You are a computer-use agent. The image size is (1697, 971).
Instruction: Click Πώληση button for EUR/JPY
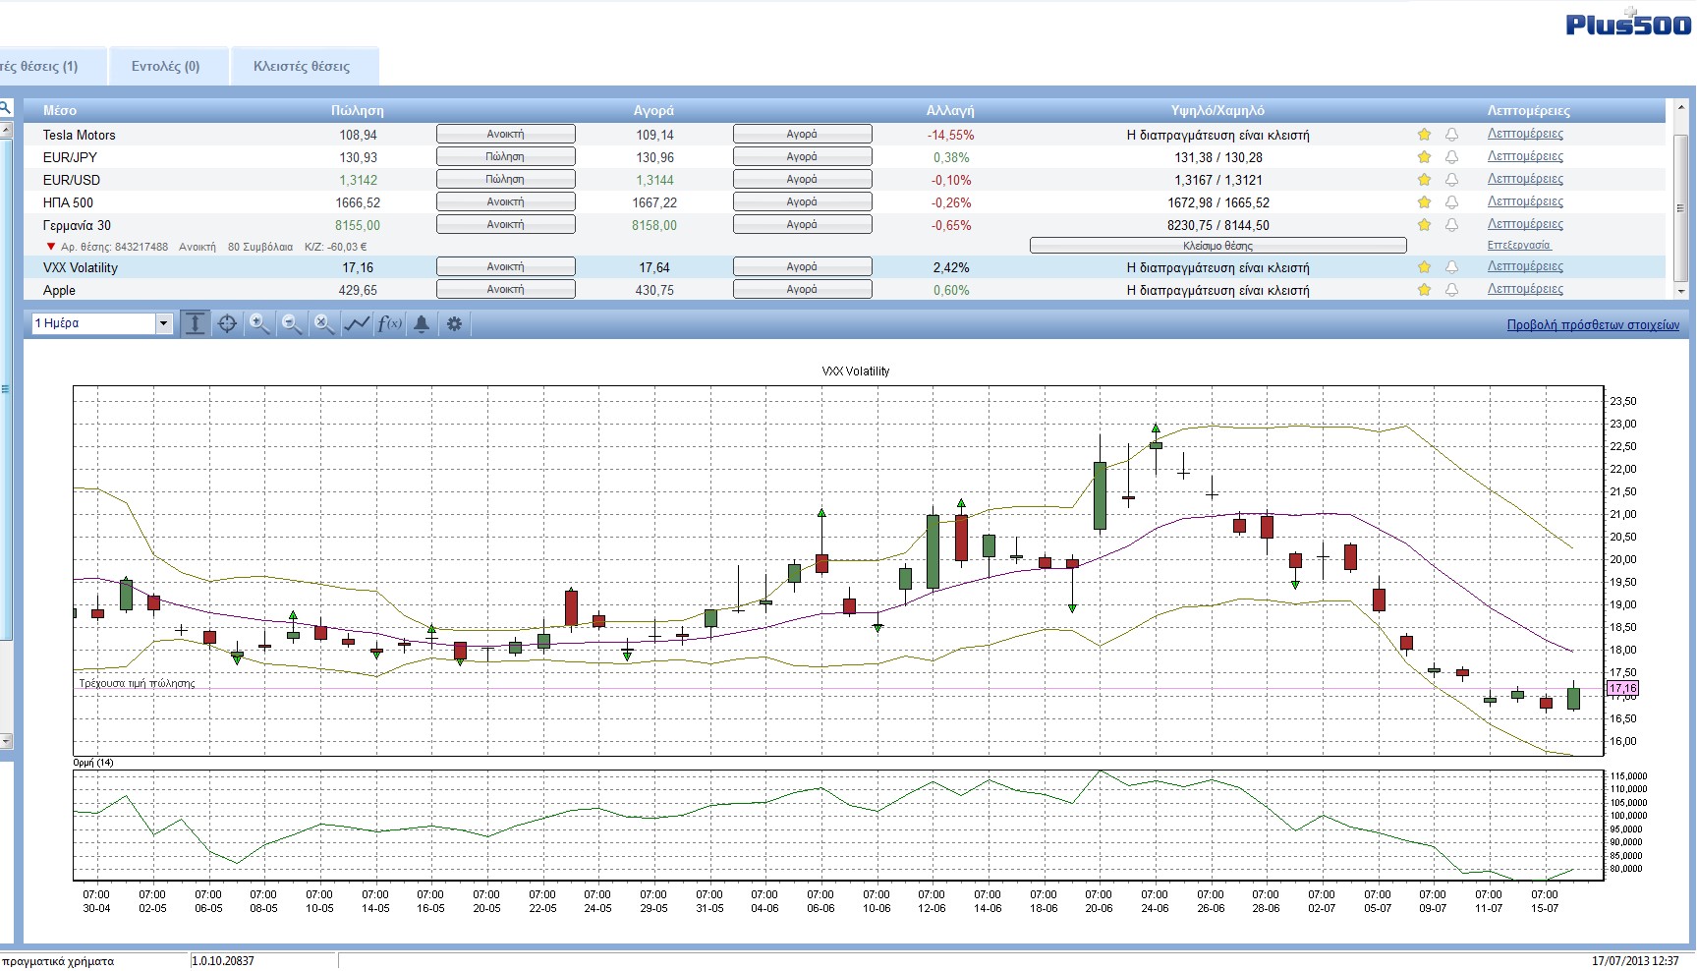pos(506,157)
